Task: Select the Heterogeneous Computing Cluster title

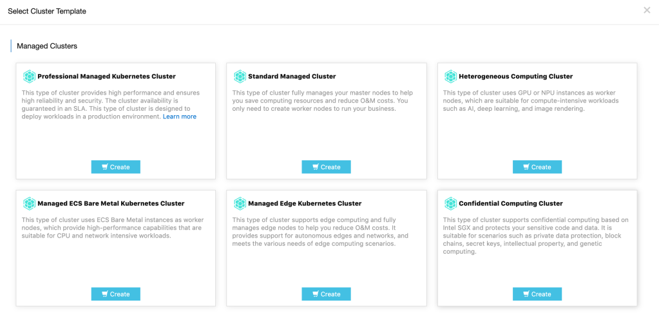Action: (515, 77)
